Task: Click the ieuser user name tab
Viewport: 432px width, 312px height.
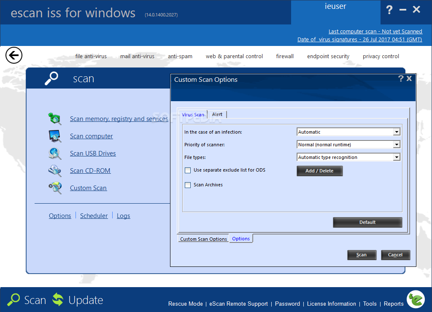Action: point(335,12)
